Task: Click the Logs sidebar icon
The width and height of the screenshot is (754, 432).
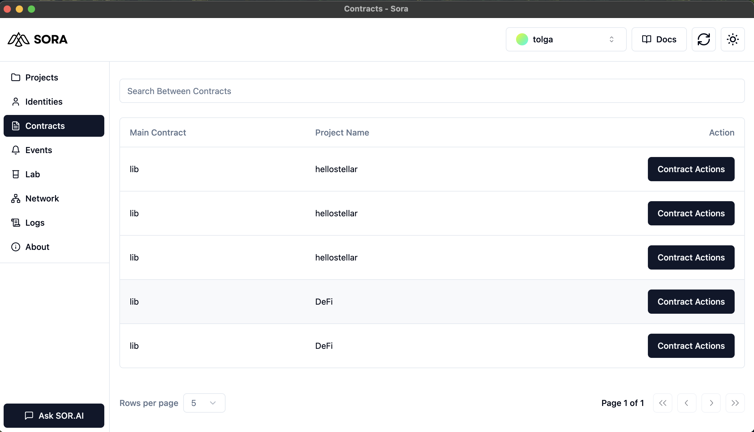Action: [x=15, y=222]
